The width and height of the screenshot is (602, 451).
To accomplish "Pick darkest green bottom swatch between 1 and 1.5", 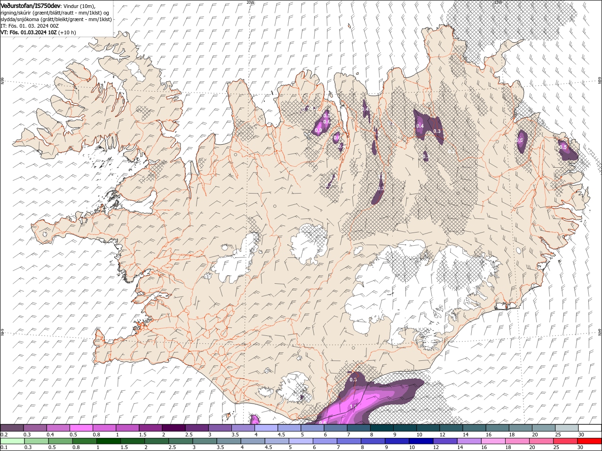I will click(x=108, y=441).
